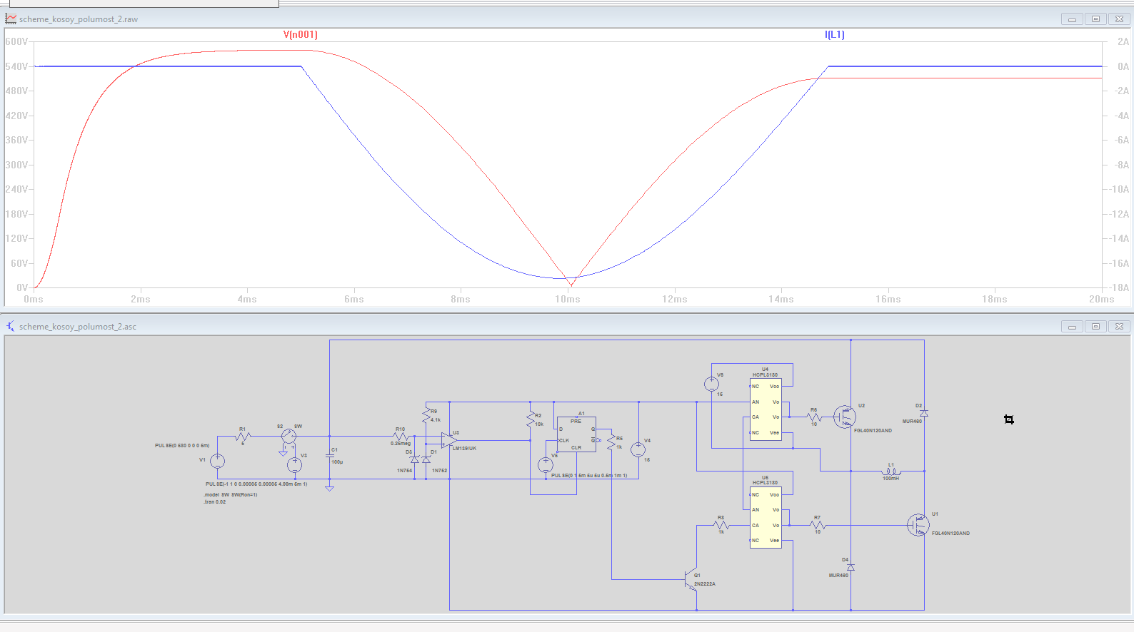Click the V1 voltage source symbol
This screenshot has height=632, width=1134.
pyautogui.click(x=217, y=462)
